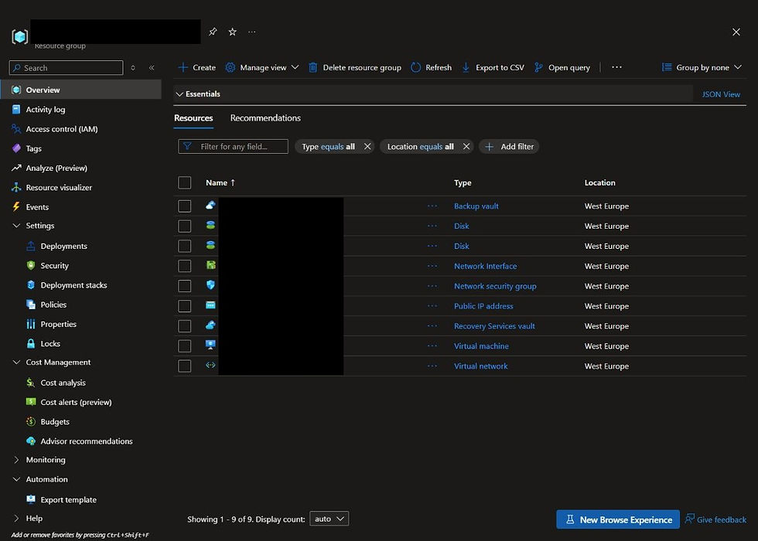Click the Recovery Services vault row icon

[x=210, y=325]
